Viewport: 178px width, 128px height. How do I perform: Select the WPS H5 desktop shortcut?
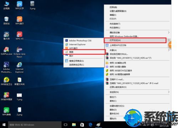(x=19, y=35)
